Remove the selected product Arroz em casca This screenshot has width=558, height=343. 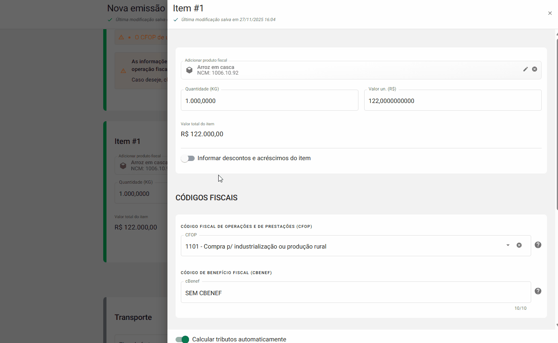(x=534, y=69)
